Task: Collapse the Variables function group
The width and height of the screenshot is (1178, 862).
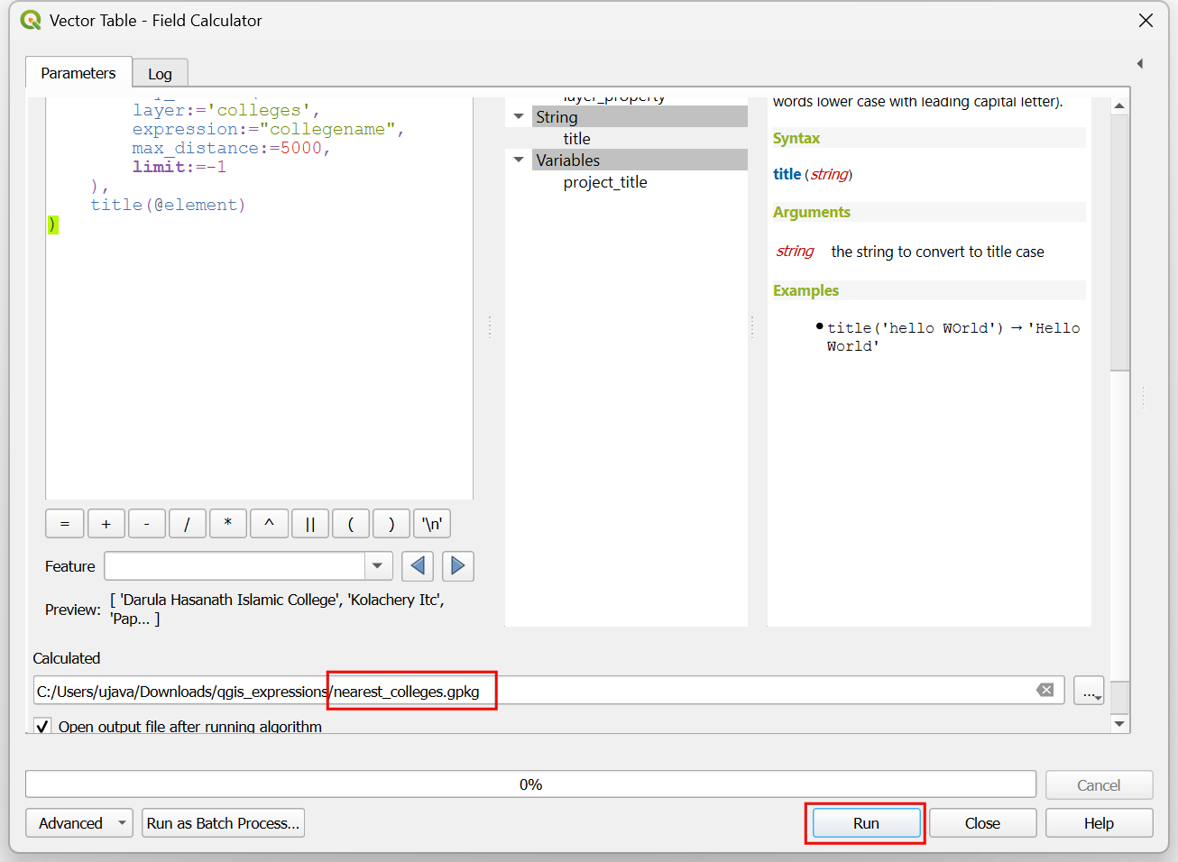Action: (519, 160)
